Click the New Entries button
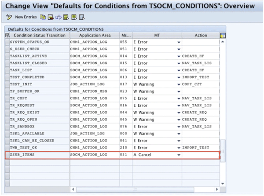Screen dimensions: 264x196 26,17
